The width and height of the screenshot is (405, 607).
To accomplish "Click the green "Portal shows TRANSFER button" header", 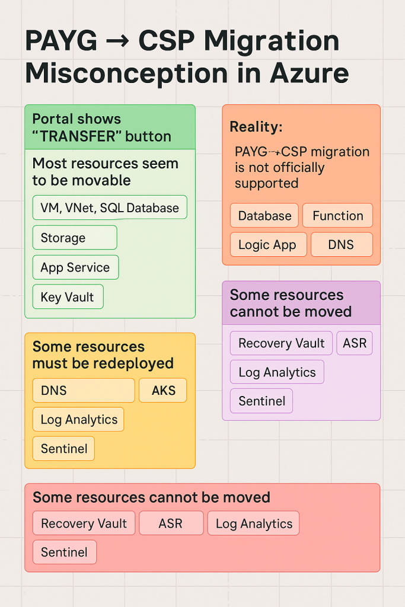I will (110, 127).
